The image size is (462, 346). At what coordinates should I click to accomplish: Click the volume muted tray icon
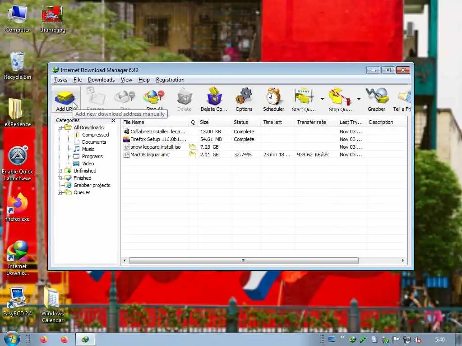[x=417, y=340]
